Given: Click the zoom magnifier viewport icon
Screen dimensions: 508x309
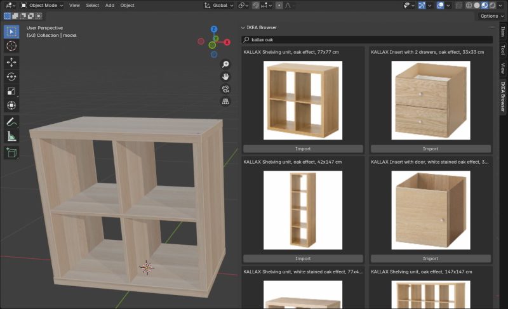Looking at the screenshot, I should pyautogui.click(x=225, y=65).
